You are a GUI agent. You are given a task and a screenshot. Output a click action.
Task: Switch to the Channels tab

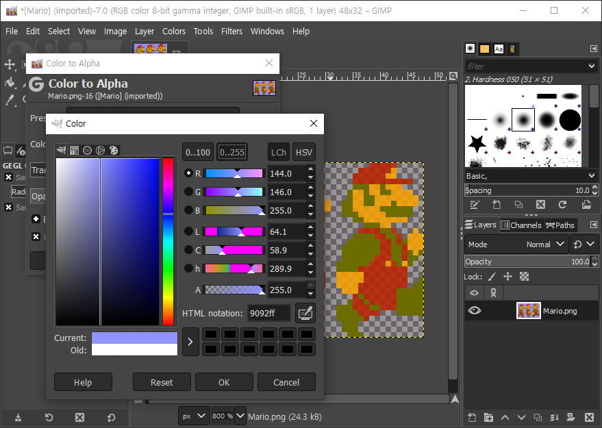coord(522,225)
